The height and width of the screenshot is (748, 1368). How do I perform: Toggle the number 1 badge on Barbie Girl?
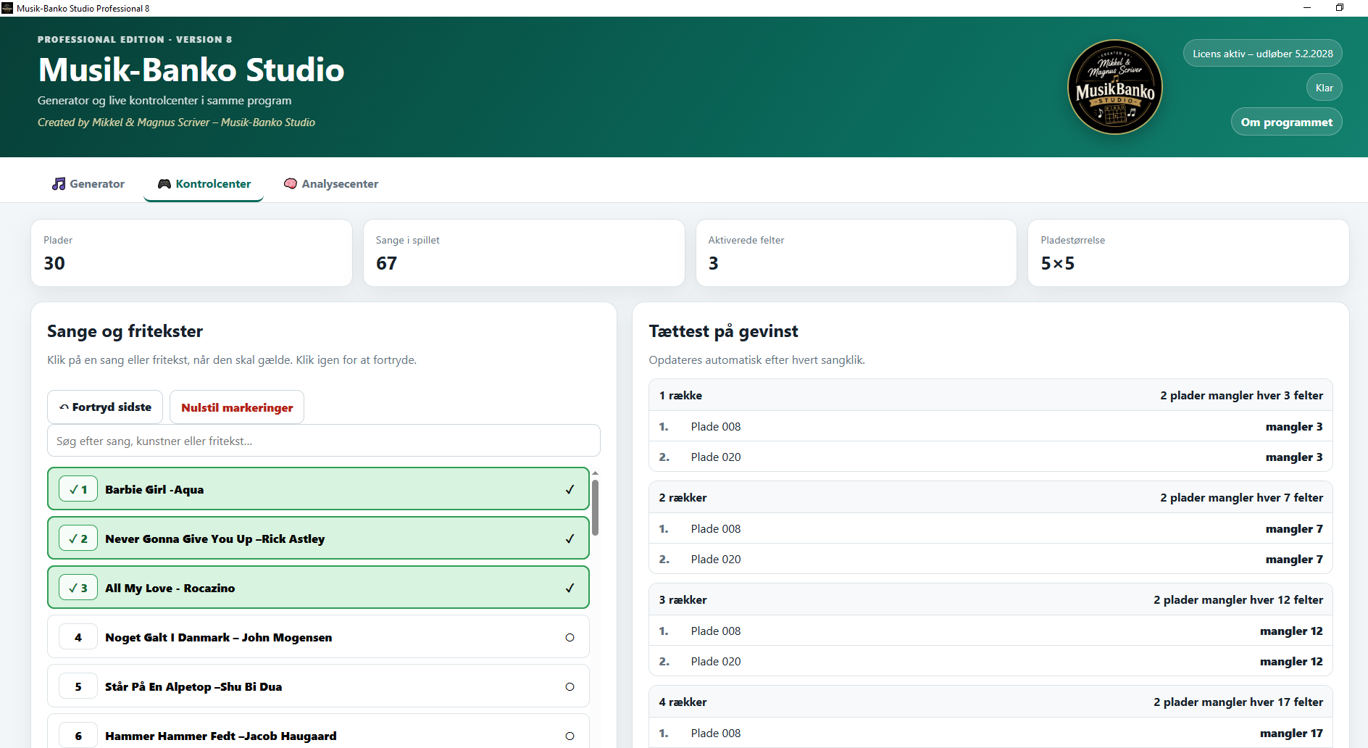pyautogui.click(x=78, y=489)
